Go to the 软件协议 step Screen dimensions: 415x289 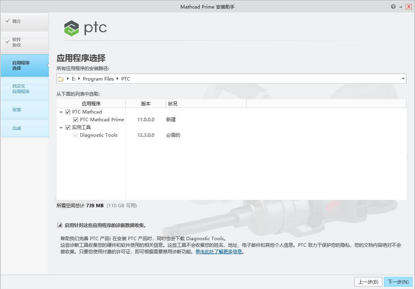pos(24,42)
